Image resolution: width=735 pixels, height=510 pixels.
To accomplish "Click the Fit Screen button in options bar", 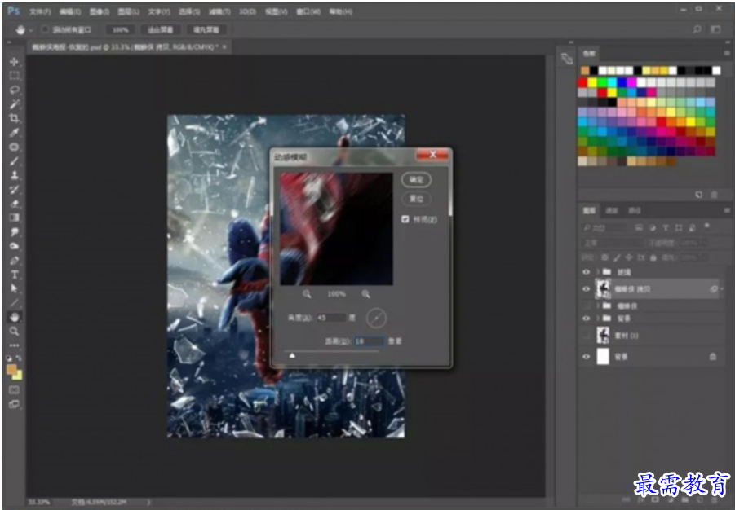I will [161, 29].
